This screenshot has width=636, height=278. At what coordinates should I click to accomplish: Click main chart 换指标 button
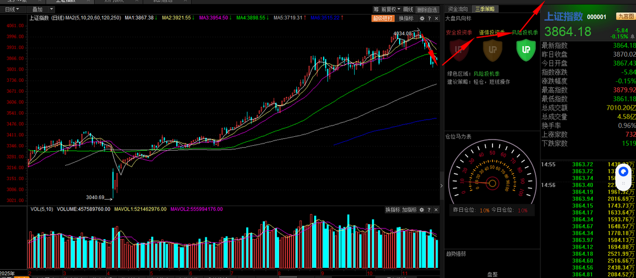[x=406, y=18]
